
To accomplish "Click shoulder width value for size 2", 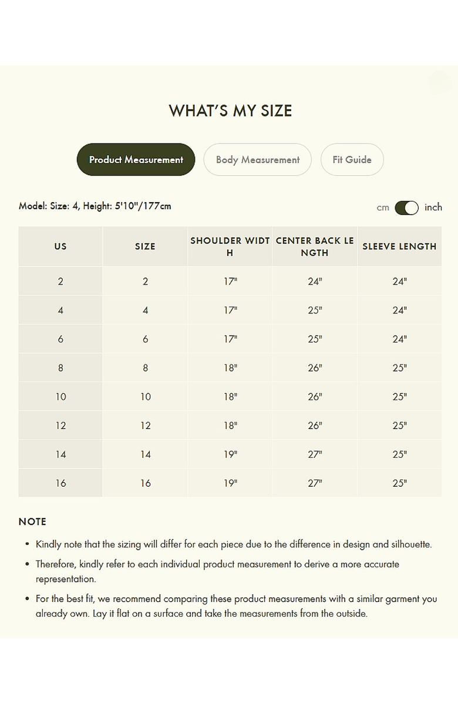I will click(230, 281).
